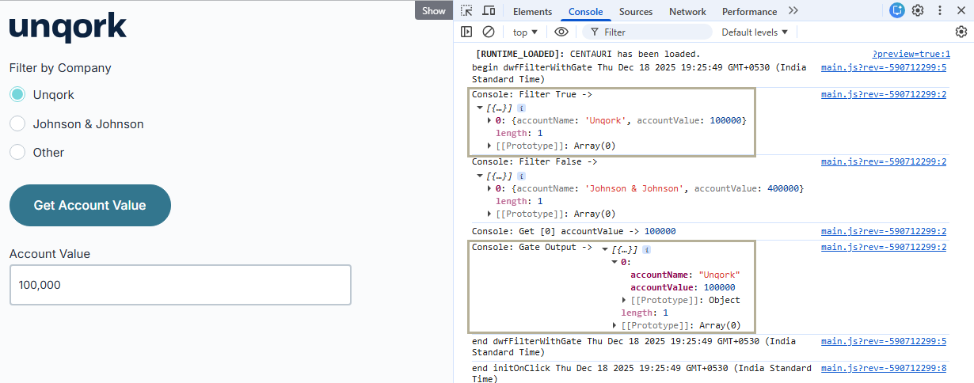Expand Prototype Array(0) under Gate Output
Image resolution: width=974 pixels, height=383 pixels.
click(x=614, y=325)
